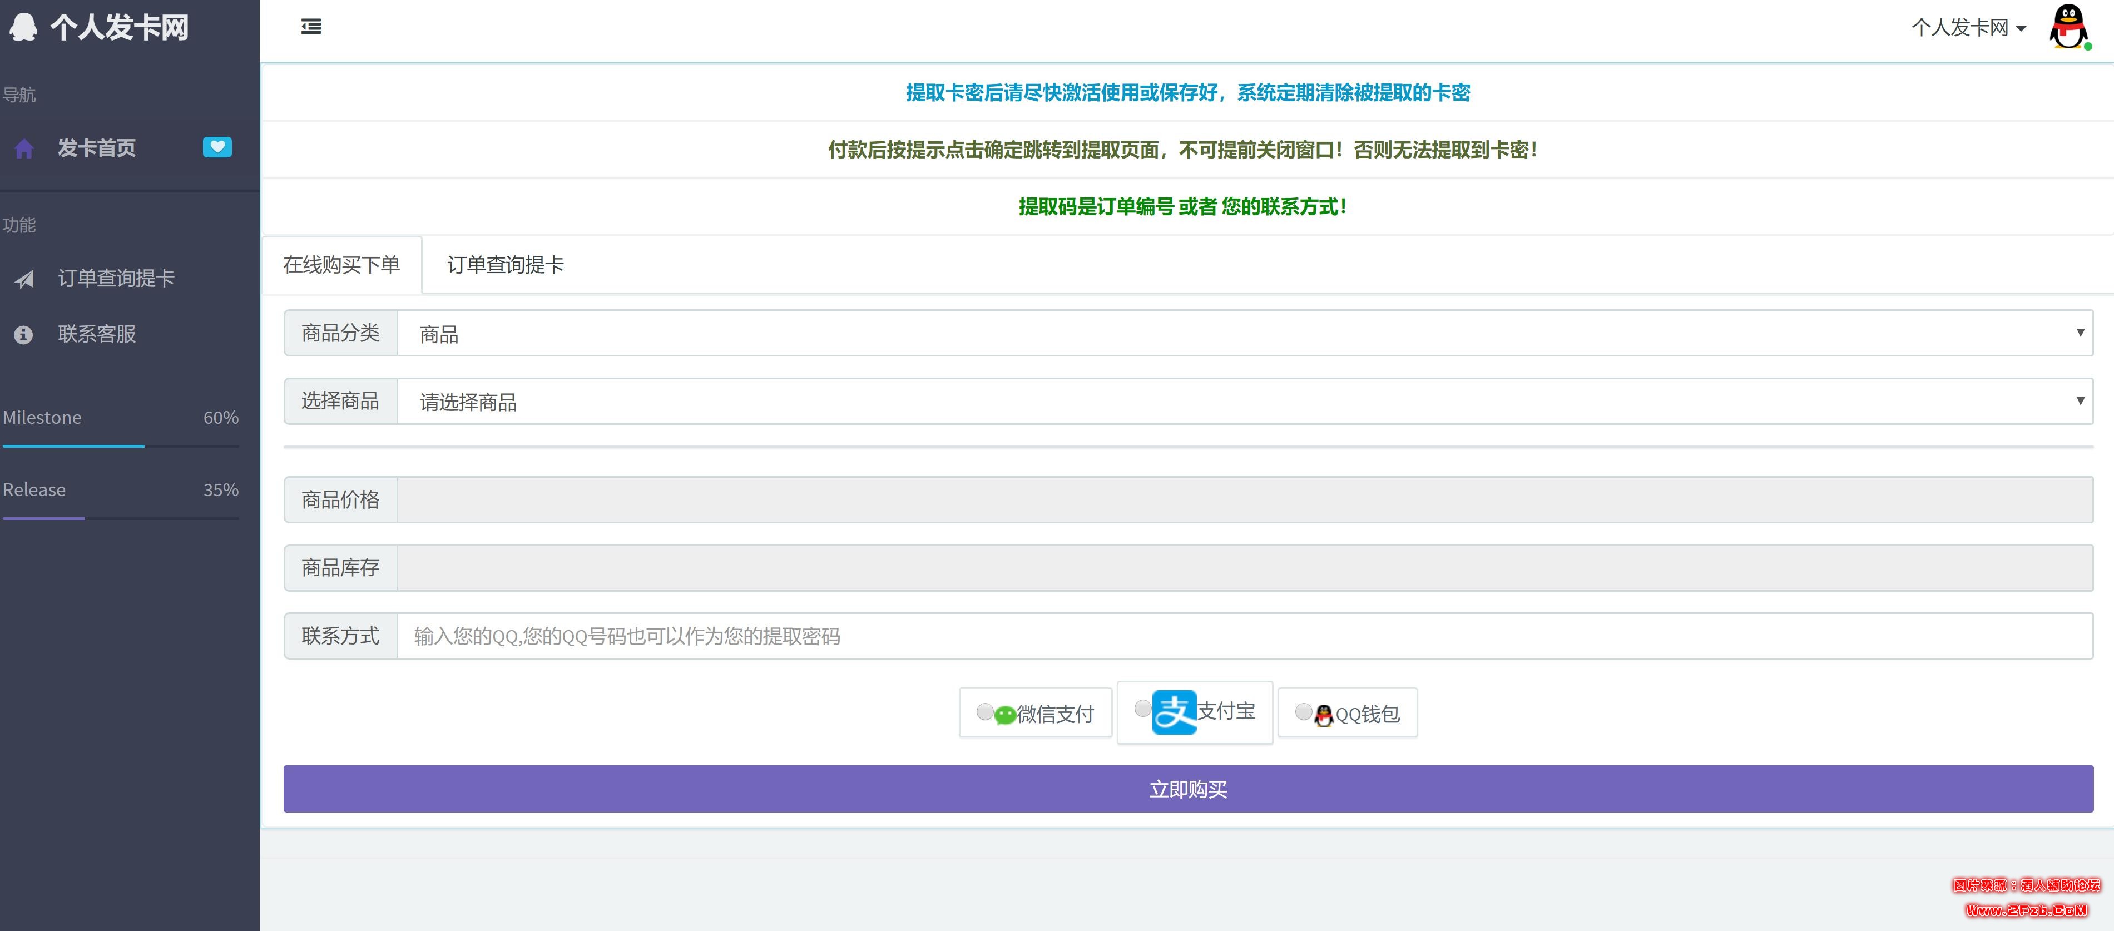
Task: Focus the 联系方式 QQ input field
Action: (x=1244, y=636)
